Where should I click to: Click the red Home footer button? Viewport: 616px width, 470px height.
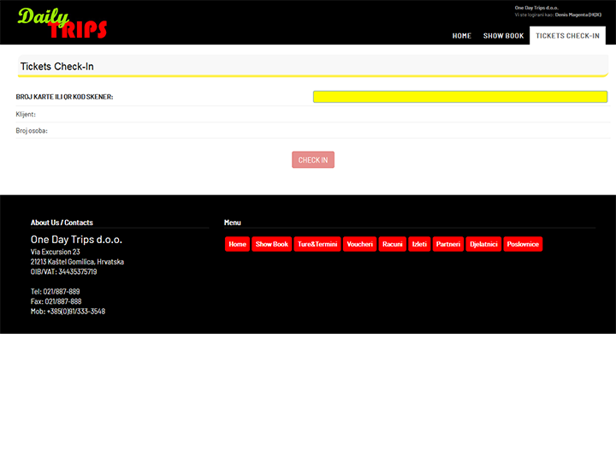237,244
